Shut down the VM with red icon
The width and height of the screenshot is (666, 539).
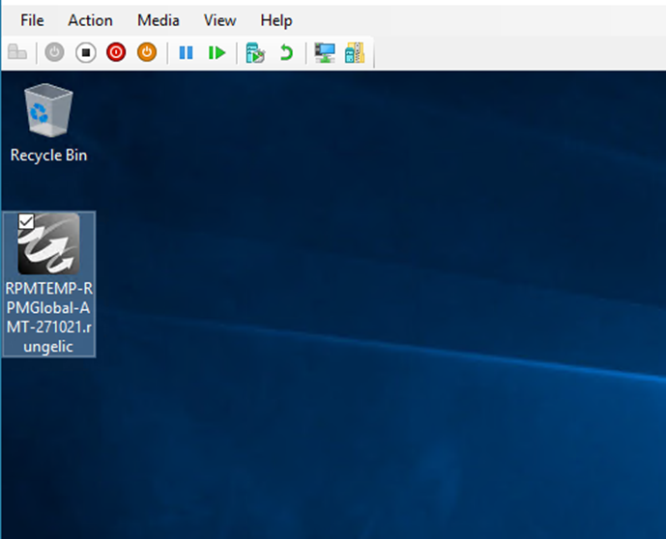pos(116,52)
